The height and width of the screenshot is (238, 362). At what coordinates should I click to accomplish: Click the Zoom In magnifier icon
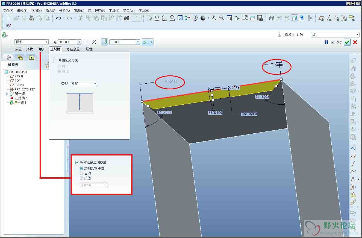(x=214, y=18)
